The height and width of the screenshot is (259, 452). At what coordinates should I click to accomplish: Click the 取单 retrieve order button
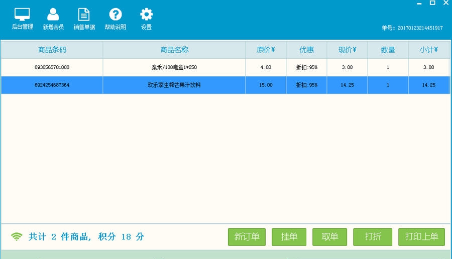329,237
